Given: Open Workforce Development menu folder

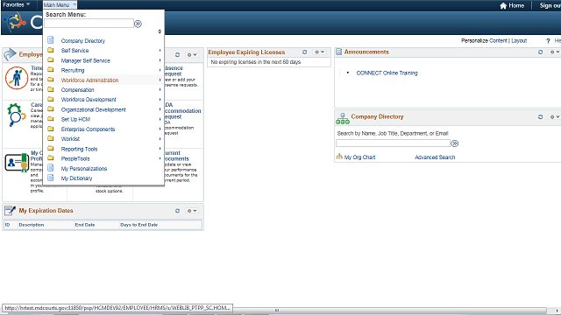Looking at the screenshot, I should [89, 99].
